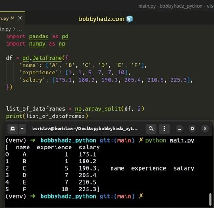Minimize the terminal window
214x208 pixels.
(180, 129)
